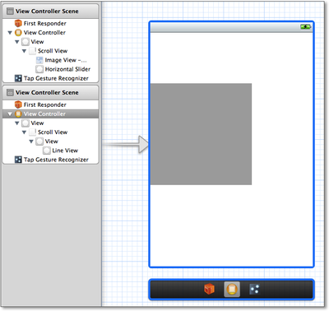
Task: Click the battery icon in simulated status bar
Action: [305, 27]
